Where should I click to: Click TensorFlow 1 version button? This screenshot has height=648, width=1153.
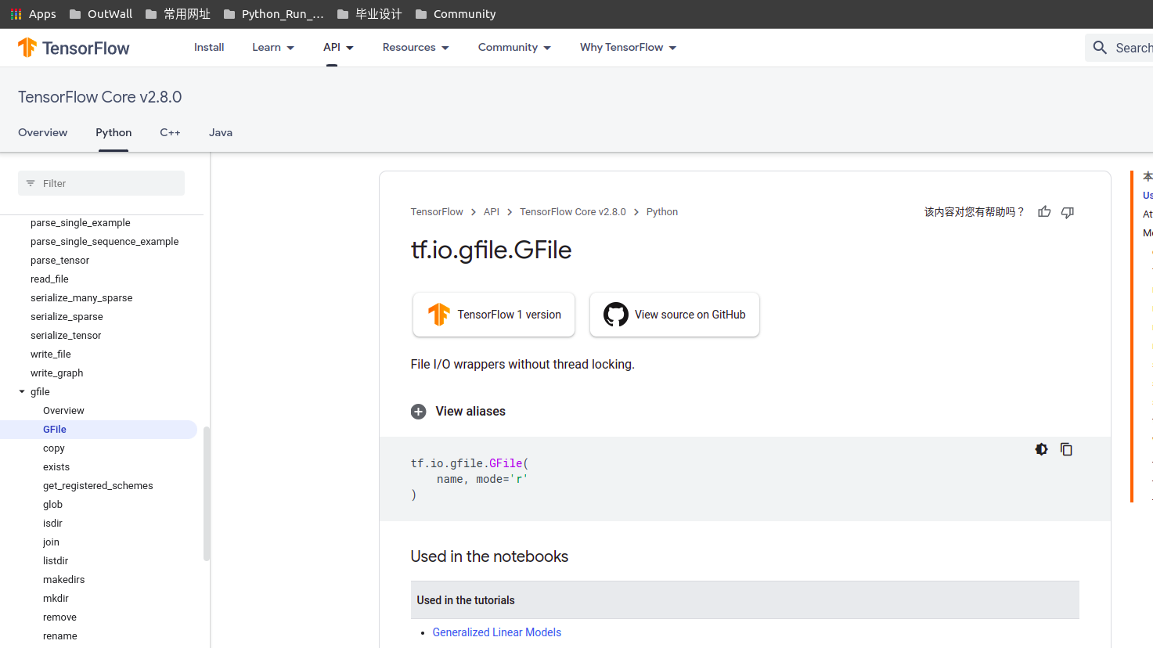(x=494, y=315)
